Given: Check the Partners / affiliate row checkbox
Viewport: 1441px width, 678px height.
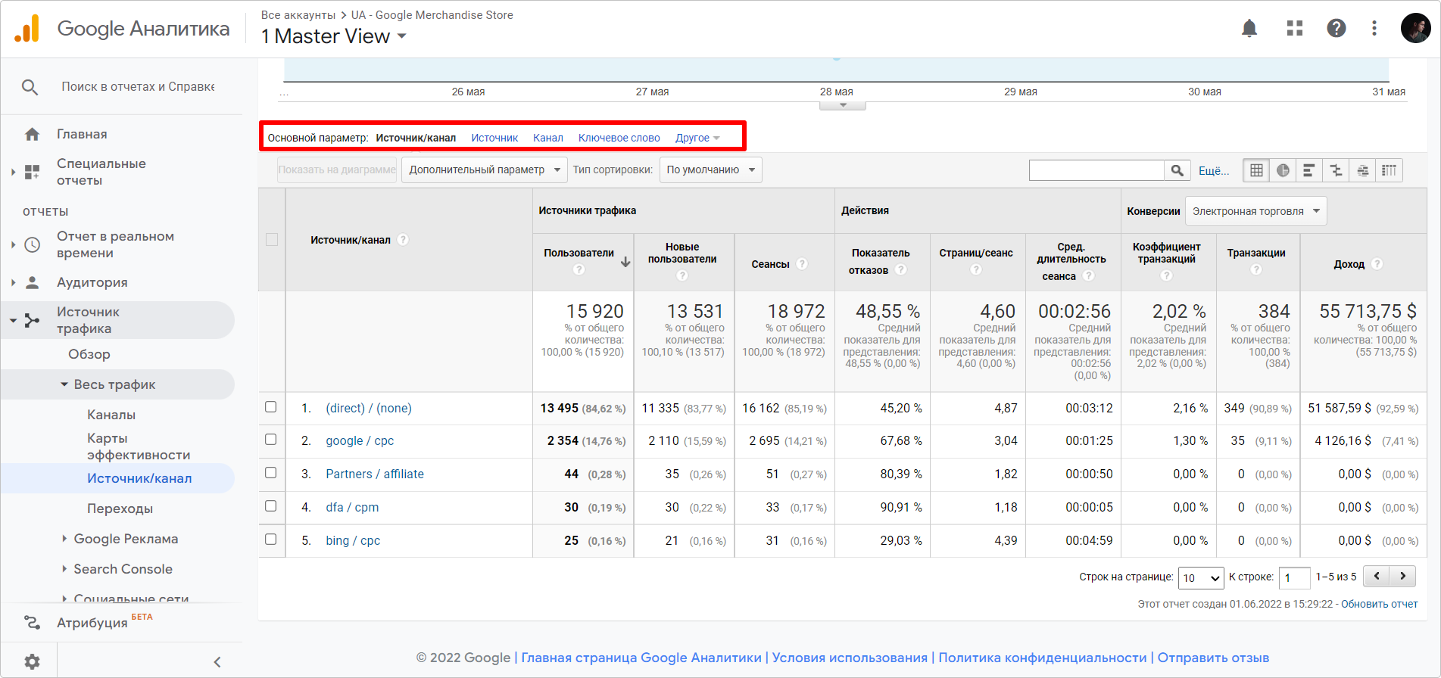Looking at the screenshot, I should 270,473.
